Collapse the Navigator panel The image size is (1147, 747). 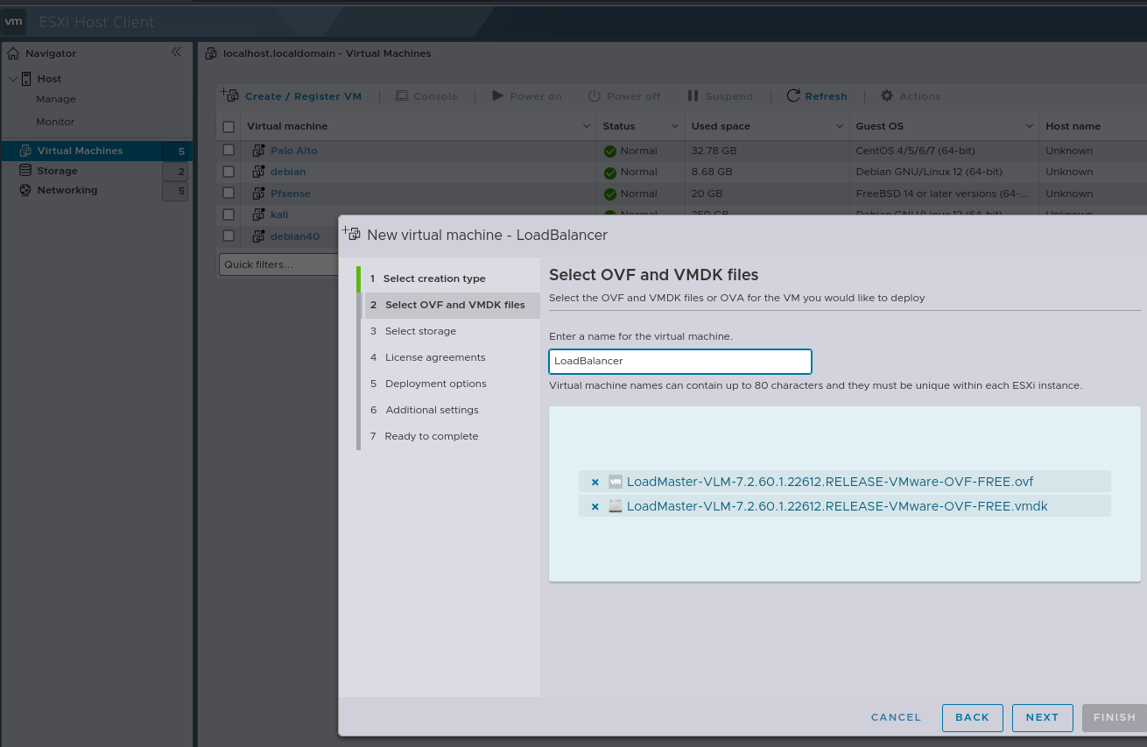click(176, 53)
